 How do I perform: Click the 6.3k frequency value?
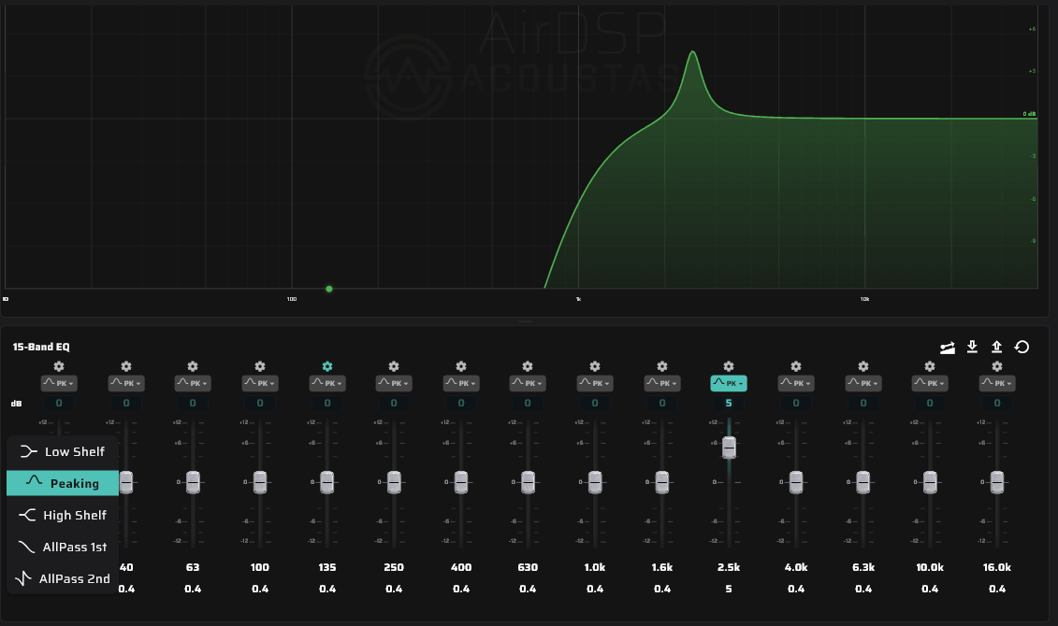click(x=863, y=567)
